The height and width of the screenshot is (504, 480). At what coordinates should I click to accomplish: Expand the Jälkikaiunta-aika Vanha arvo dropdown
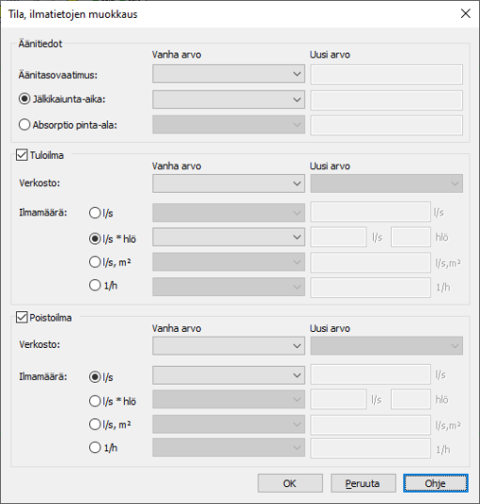tap(228, 100)
